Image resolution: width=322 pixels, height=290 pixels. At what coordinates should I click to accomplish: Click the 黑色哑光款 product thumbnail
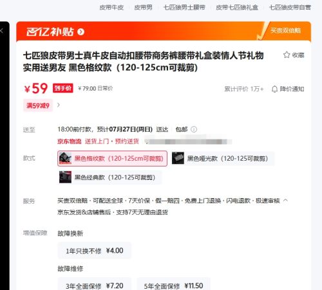pyautogui.click(x=178, y=158)
